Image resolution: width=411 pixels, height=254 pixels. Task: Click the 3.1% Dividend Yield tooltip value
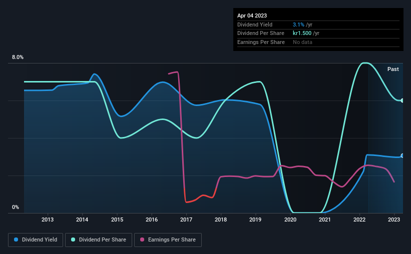(x=298, y=24)
